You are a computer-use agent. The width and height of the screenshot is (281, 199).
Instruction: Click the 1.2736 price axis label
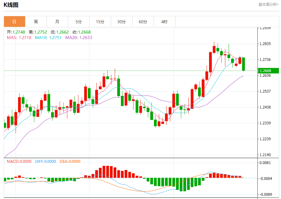coord(265,60)
